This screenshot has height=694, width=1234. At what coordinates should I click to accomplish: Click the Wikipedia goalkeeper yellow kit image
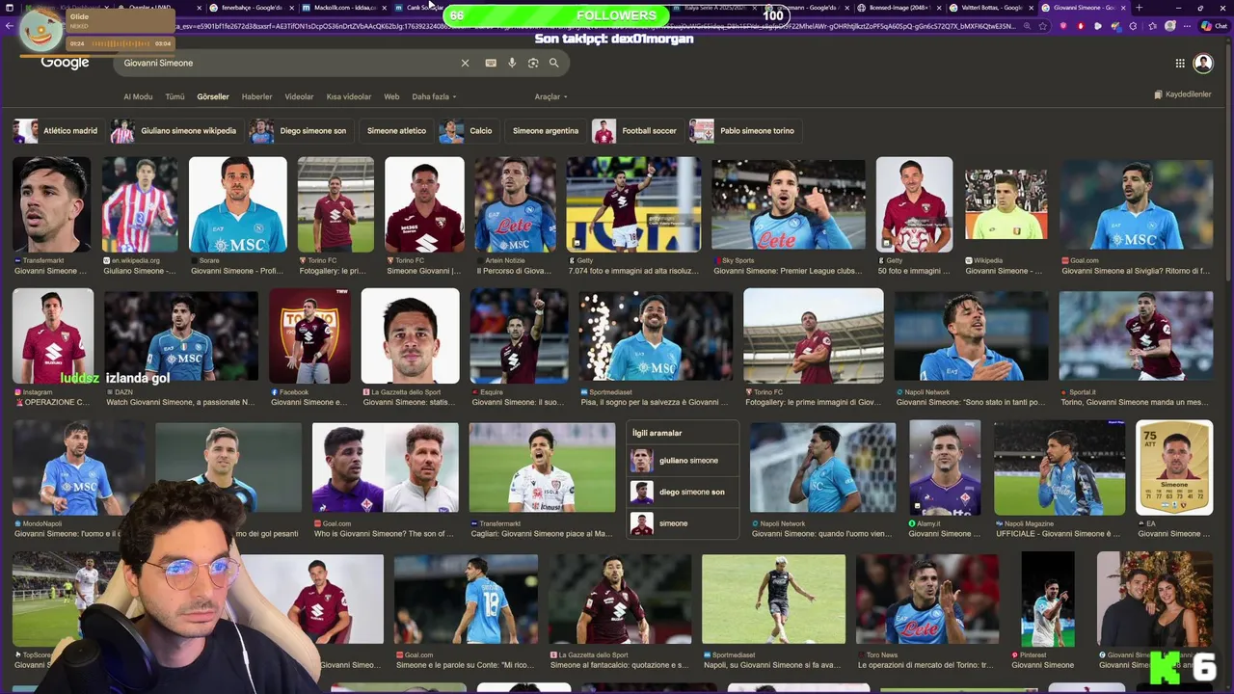pos(1006,204)
